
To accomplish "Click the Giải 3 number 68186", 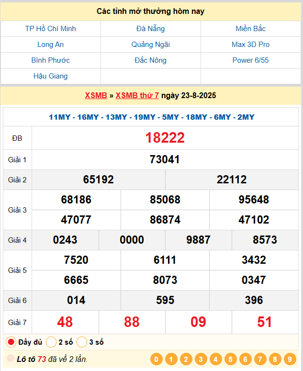I will (76, 200).
